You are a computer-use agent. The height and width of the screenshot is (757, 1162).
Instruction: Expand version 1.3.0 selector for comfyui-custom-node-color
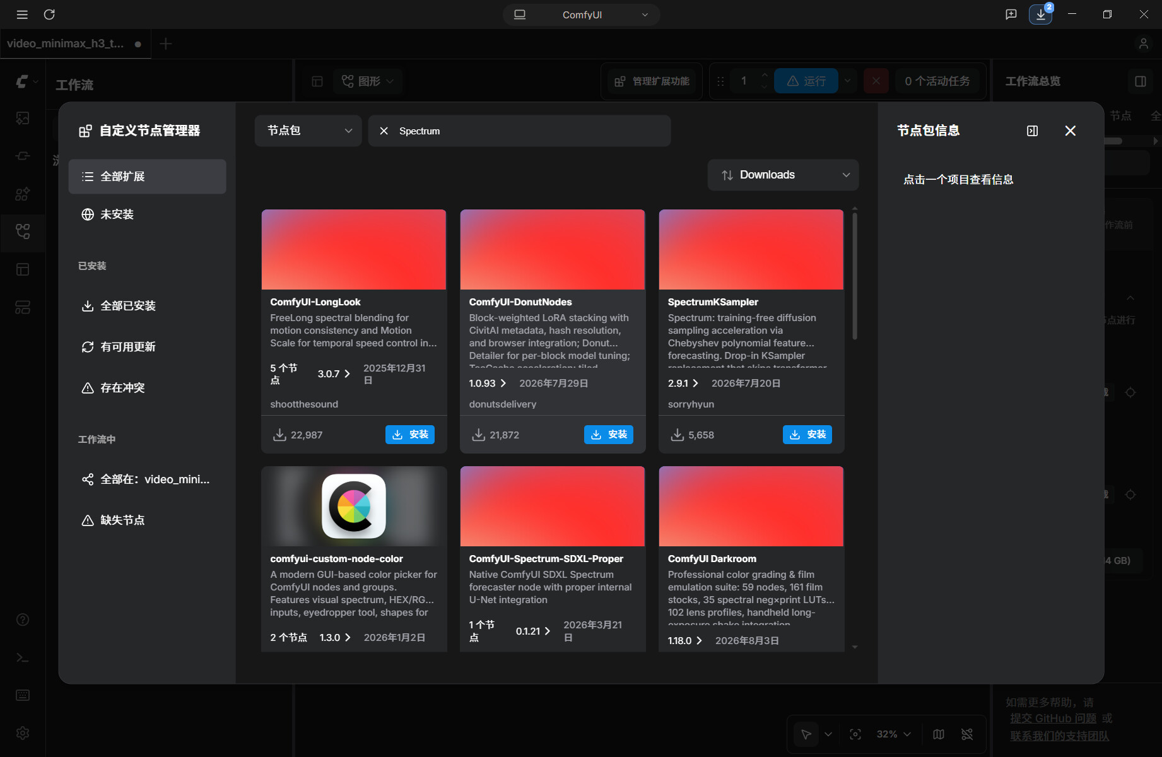[x=335, y=638]
